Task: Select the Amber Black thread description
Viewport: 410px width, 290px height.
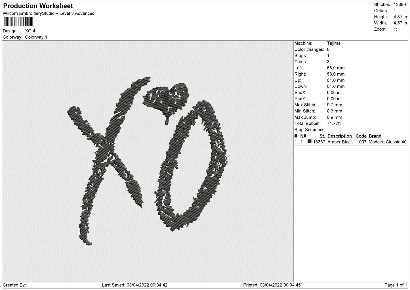Action: point(340,142)
